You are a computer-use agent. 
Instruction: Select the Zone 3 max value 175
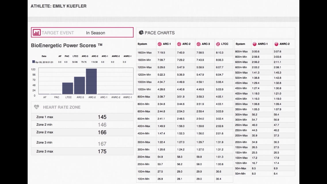102,152
